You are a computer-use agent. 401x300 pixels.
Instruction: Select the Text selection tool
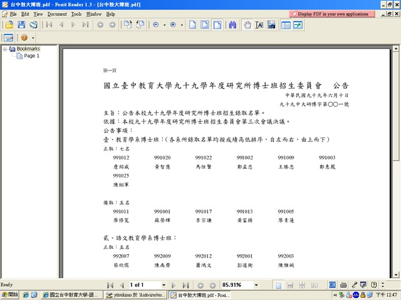(x=260, y=24)
